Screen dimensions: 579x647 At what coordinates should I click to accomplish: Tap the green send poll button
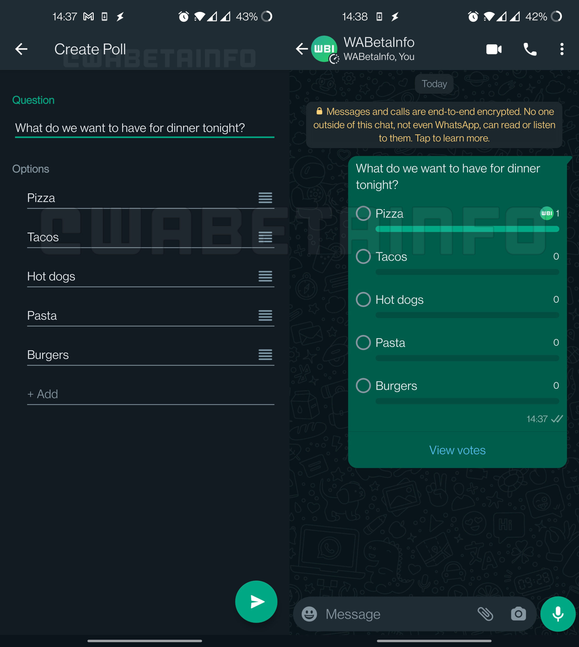[256, 602]
